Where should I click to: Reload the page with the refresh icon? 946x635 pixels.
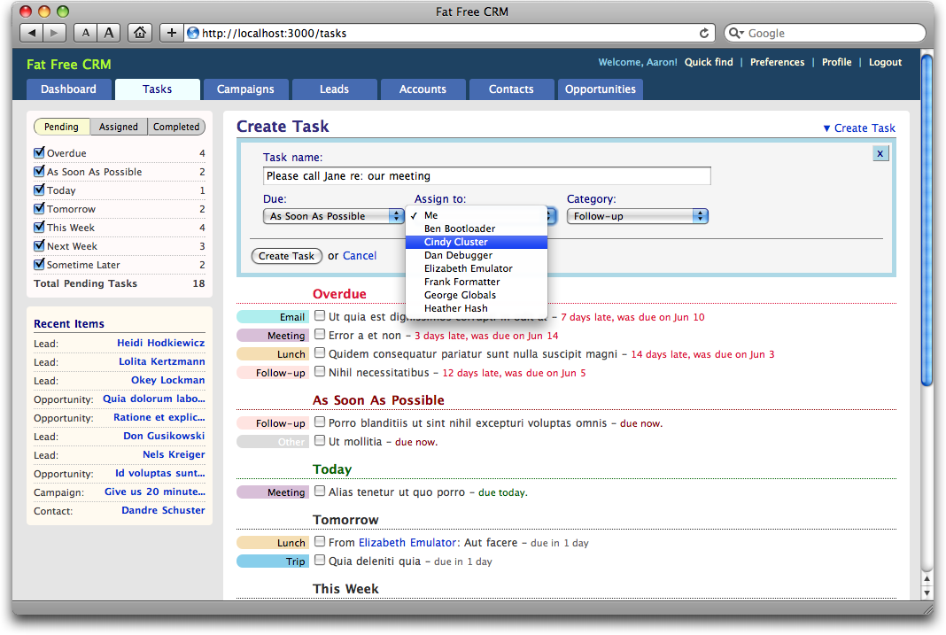click(704, 34)
